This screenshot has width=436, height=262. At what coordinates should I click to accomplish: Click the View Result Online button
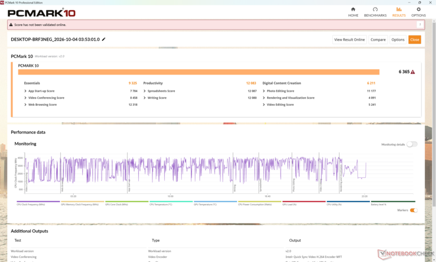click(349, 40)
